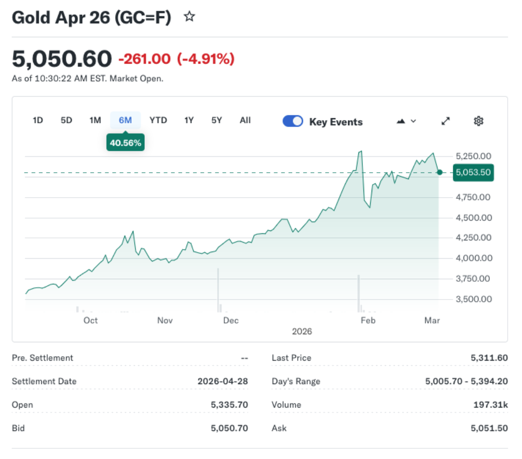
Task: Switch to the 1Y time range
Action: pos(188,120)
